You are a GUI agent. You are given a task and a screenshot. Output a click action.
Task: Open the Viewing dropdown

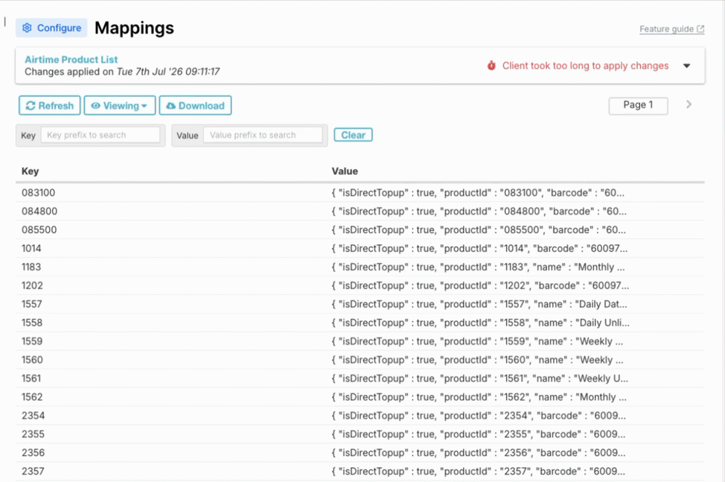click(120, 106)
